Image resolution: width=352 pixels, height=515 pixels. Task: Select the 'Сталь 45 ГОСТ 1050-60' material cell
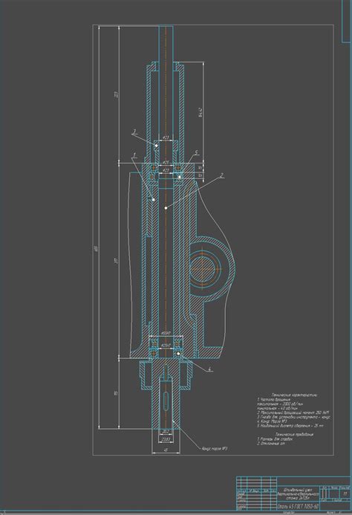[x=298, y=506]
